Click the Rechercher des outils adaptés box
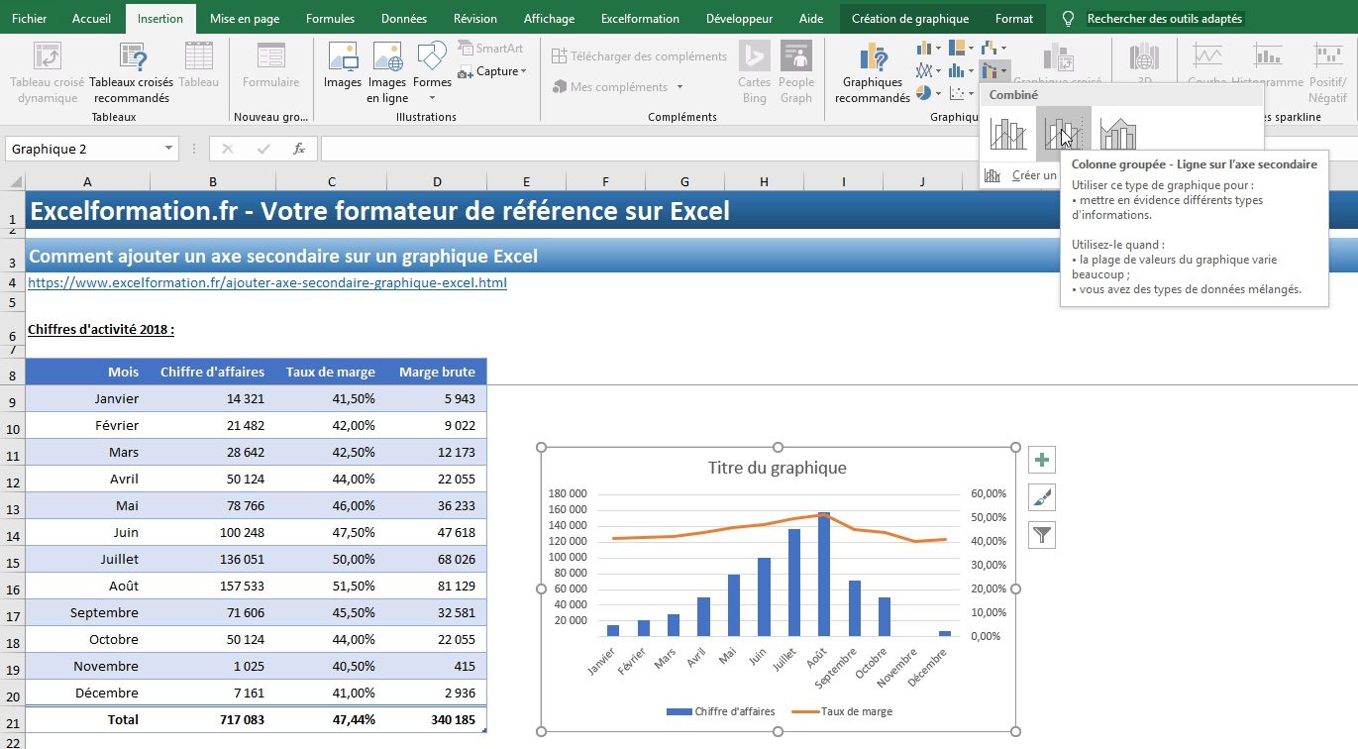Image resolution: width=1358 pixels, height=749 pixels. 1165,18
